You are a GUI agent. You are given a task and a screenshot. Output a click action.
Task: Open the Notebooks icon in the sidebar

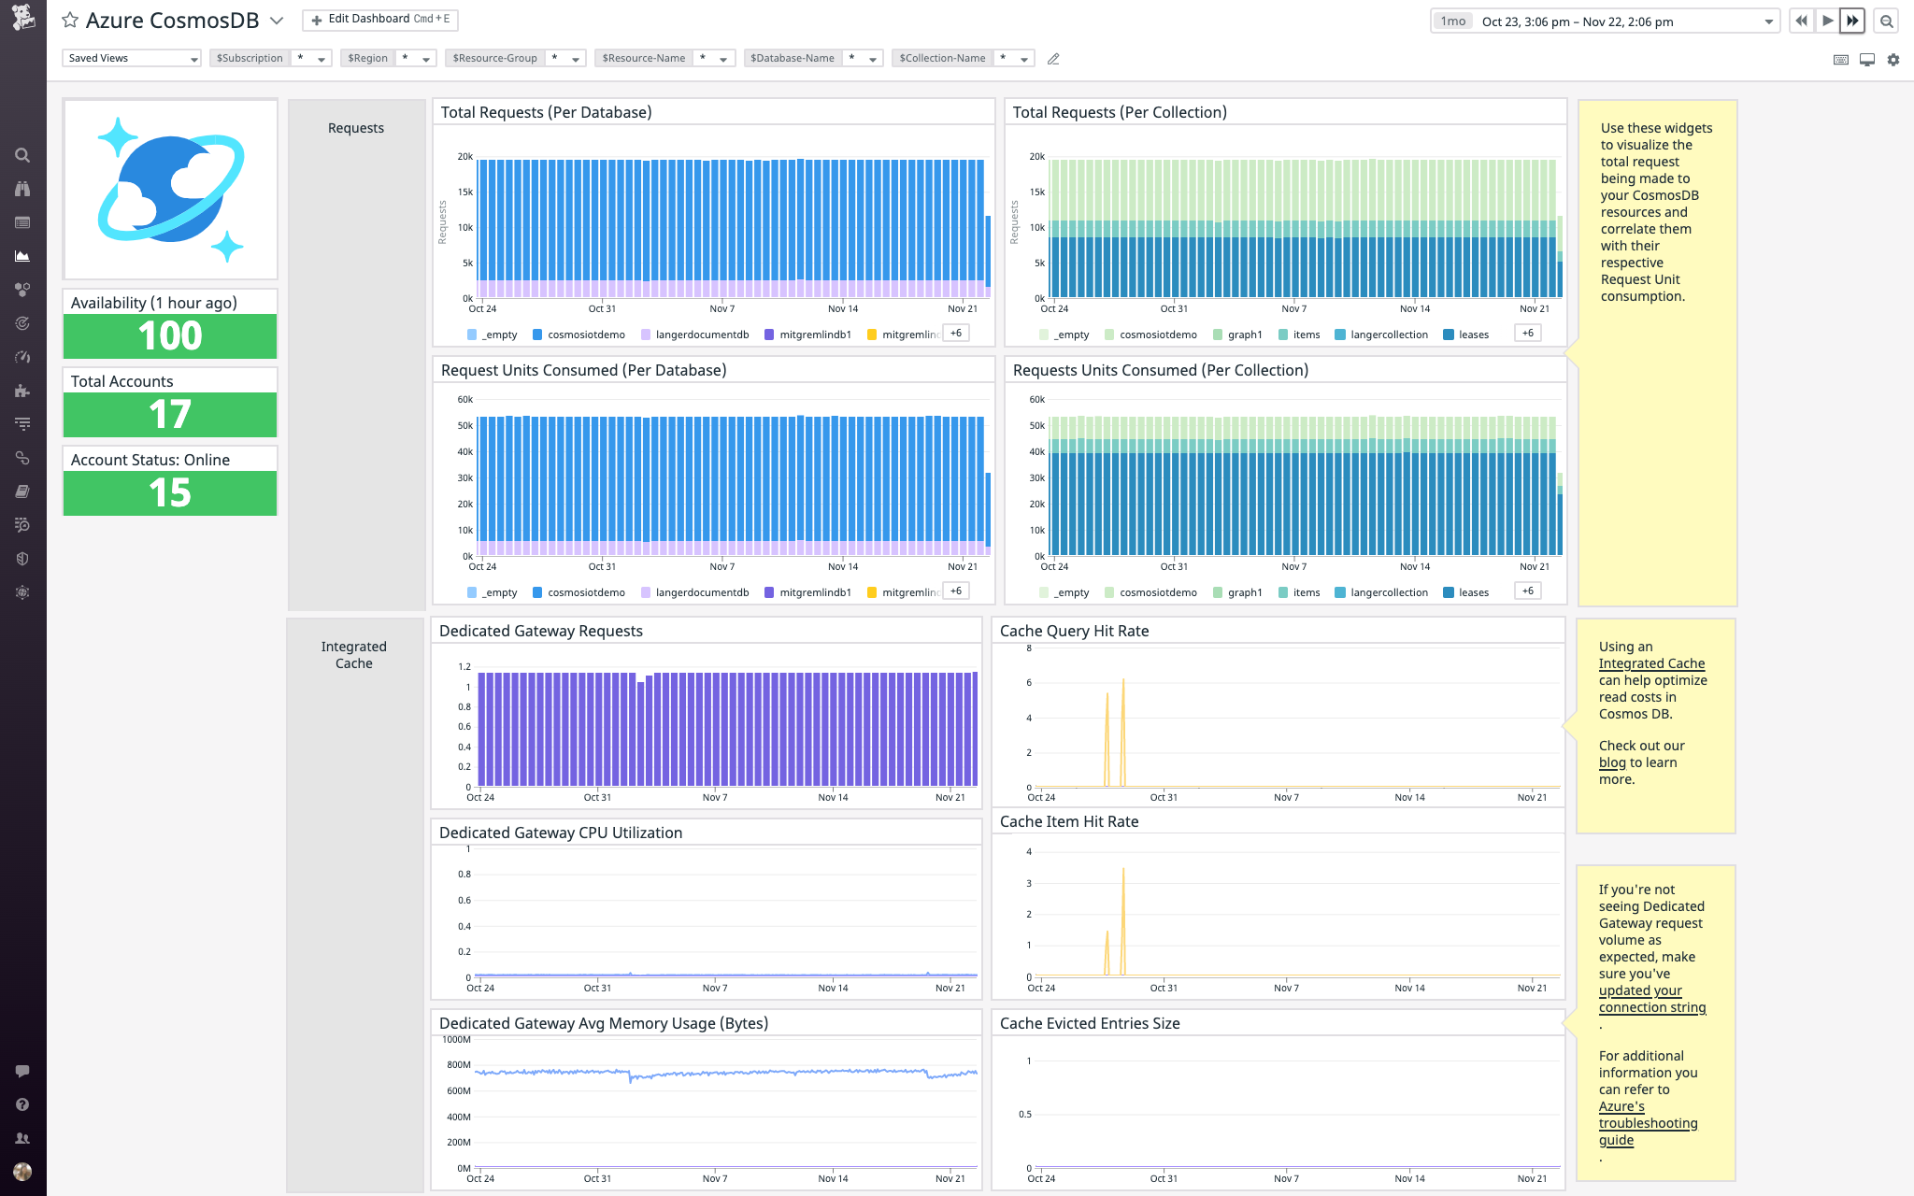(x=22, y=491)
